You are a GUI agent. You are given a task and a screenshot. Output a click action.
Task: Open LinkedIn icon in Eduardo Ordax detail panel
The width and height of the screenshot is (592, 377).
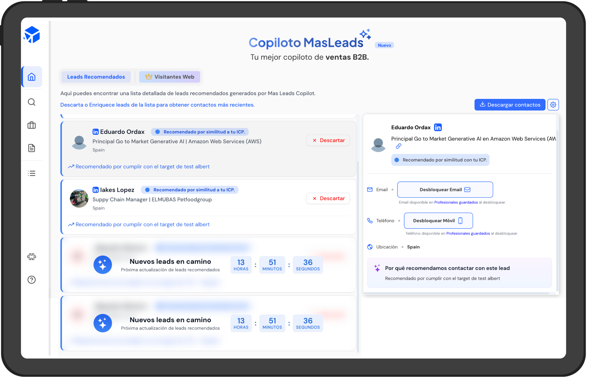[x=438, y=127]
